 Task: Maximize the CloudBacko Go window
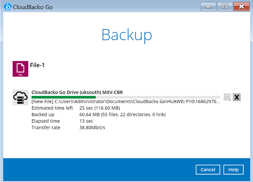[225, 6]
